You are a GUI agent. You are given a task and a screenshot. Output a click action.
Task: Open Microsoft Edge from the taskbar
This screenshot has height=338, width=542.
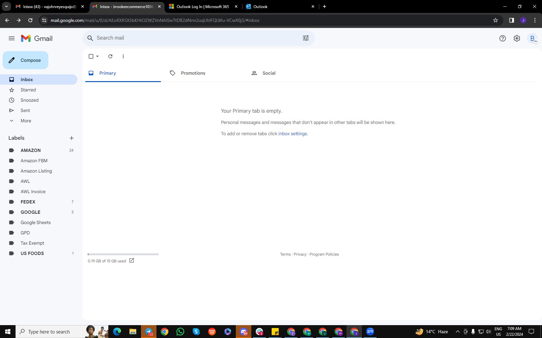click(x=117, y=332)
